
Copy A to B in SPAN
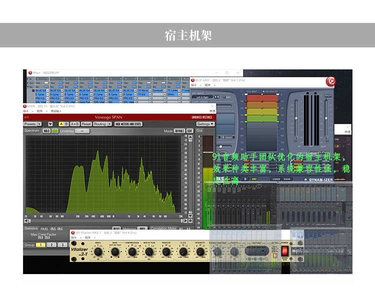click(x=74, y=124)
